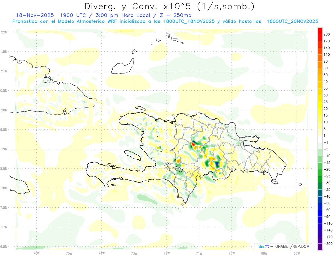Click the '170' colorbar label

327,41
